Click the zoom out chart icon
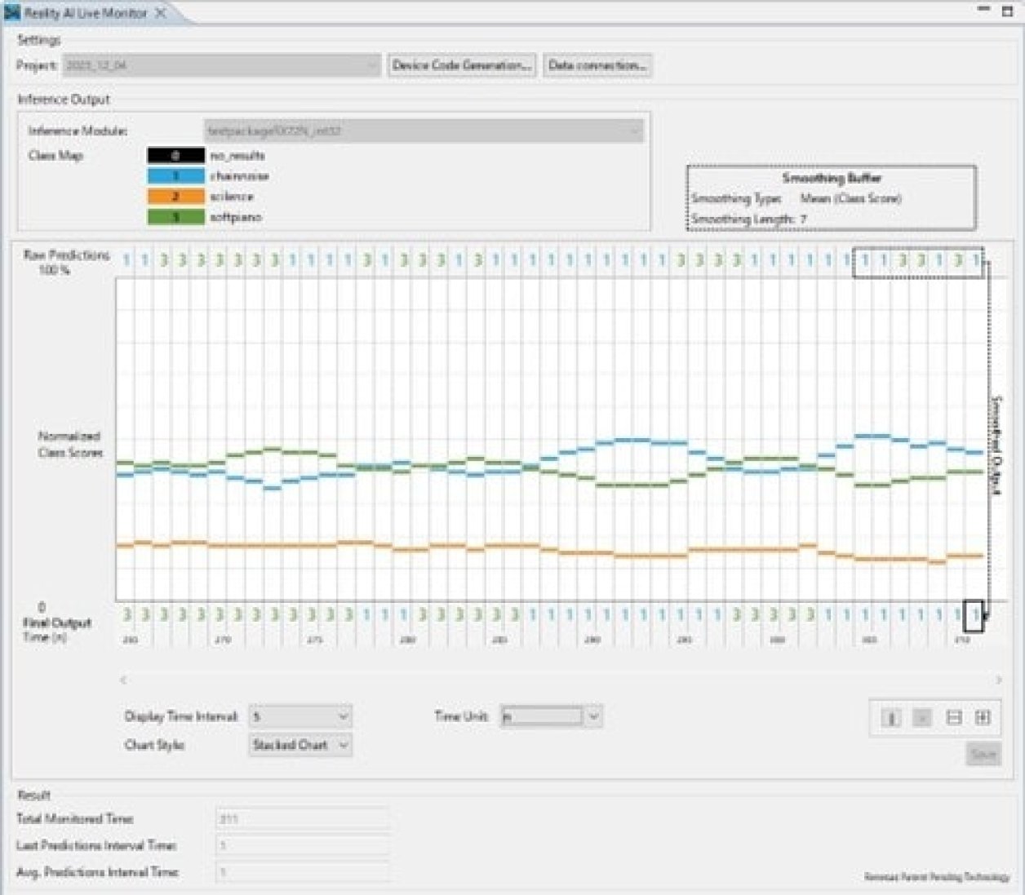The height and width of the screenshot is (895, 1025). (x=952, y=718)
